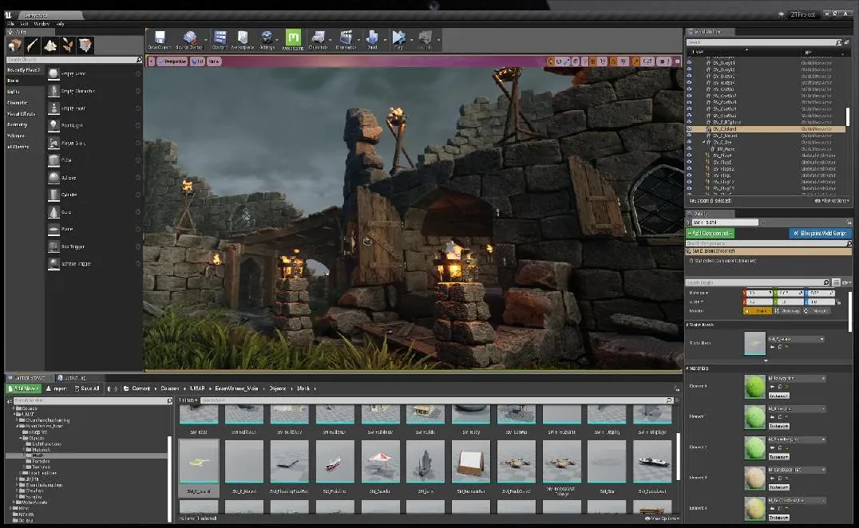Click the green Add Component button
Viewport: 859px width, 528px height.
point(710,233)
